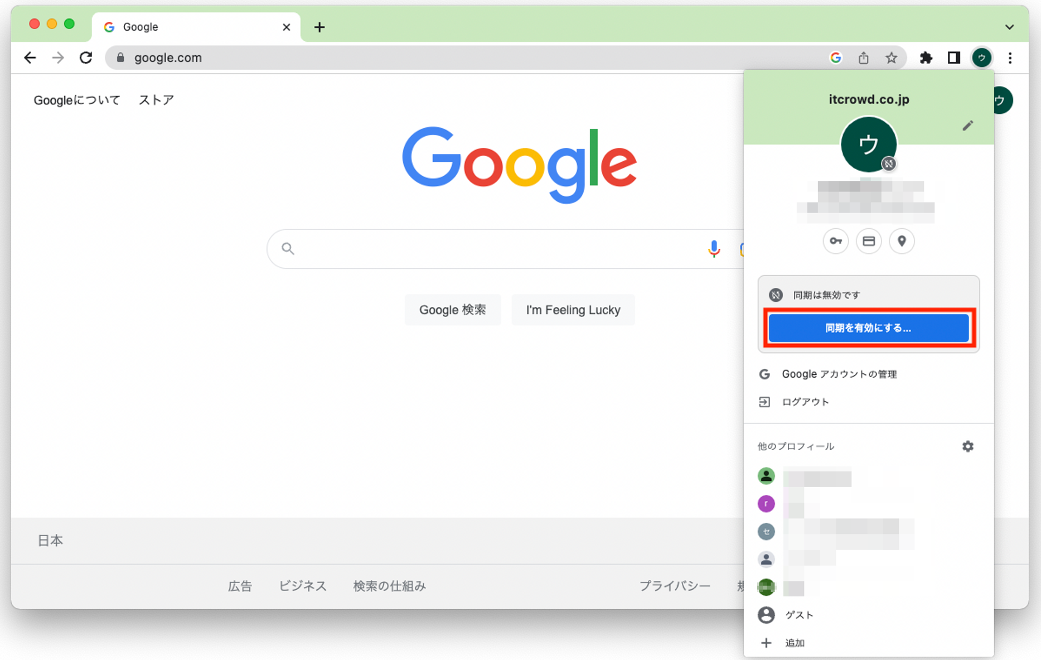Click 追加 to add profile

794,643
